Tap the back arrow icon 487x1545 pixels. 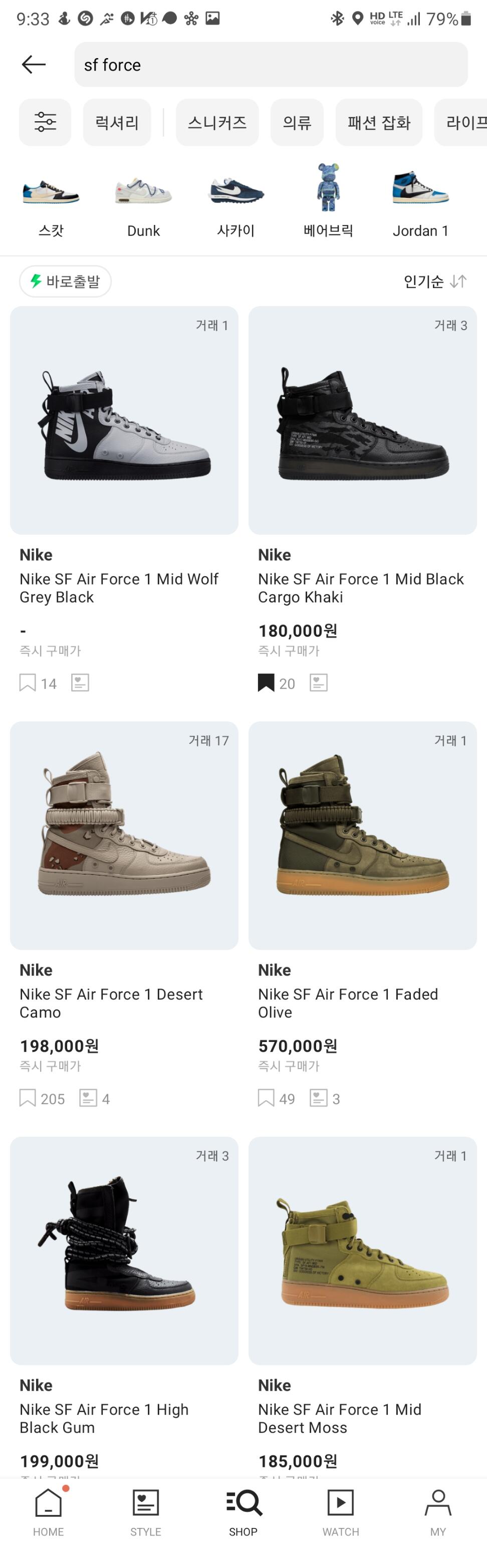click(34, 64)
